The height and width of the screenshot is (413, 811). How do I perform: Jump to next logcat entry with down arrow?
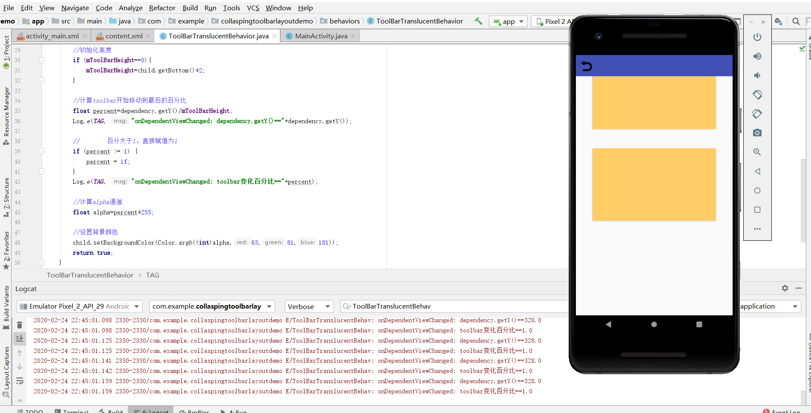20,367
